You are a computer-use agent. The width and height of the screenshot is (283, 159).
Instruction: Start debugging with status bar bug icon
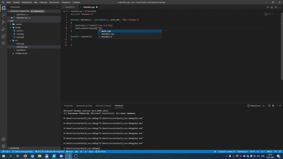pos(81,151)
